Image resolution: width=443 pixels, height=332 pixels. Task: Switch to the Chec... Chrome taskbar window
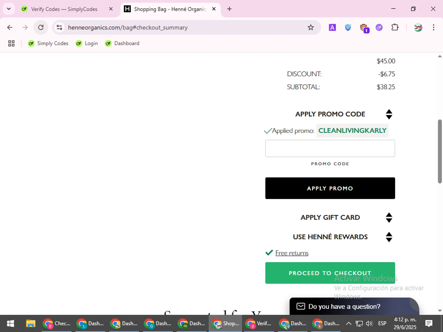click(57, 323)
